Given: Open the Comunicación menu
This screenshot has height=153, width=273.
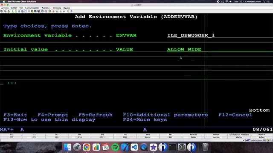Looking at the screenshot, I should tap(32, 8).
